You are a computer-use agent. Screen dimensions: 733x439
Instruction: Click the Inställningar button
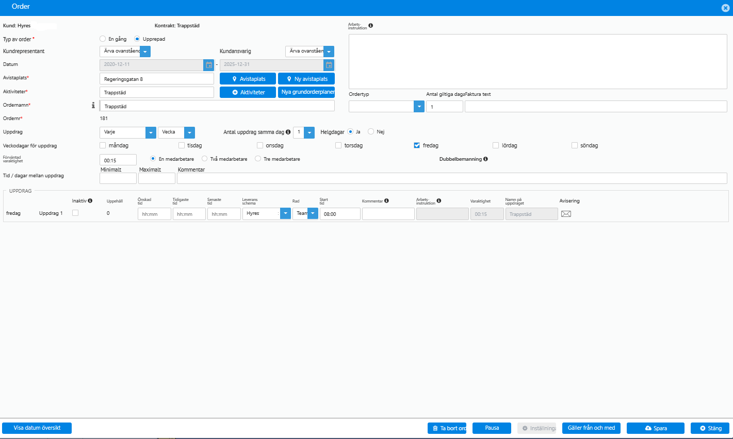[x=536, y=428]
